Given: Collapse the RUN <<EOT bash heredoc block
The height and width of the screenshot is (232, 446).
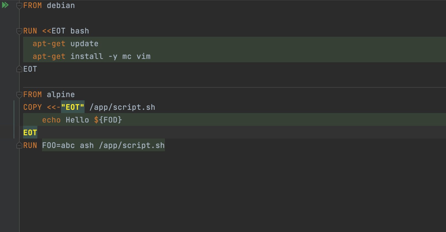Looking at the screenshot, I should [19, 31].
